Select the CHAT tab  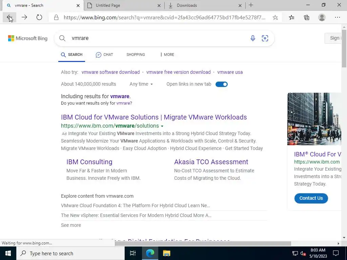pos(104,55)
